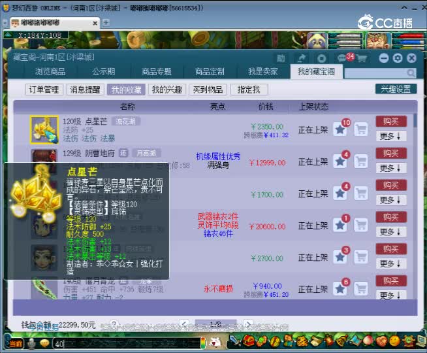
Task: Open the gear settings icon of 藏宝阁 window
Action: (x=398, y=58)
